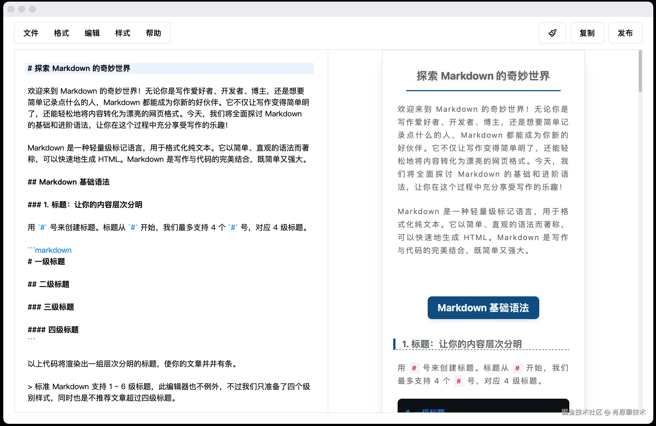The width and height of the screenshot is (656, 426).
Task: Click the format brush icon button
Action: pos(552,33)
